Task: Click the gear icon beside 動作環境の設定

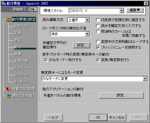Action: pyautogui.click(x=9, y=19)
